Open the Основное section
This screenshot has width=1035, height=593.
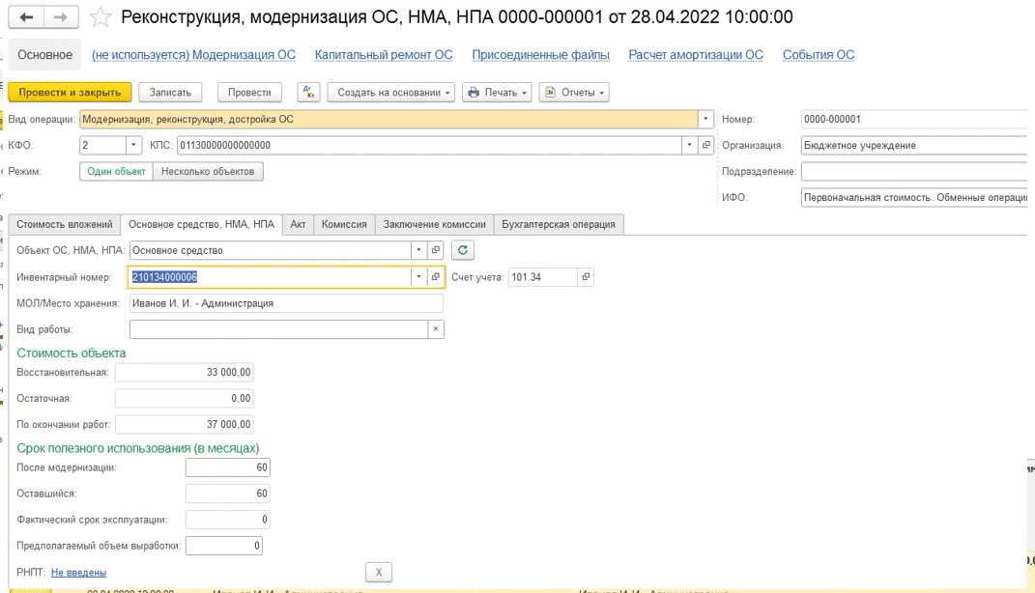[44, 55]
